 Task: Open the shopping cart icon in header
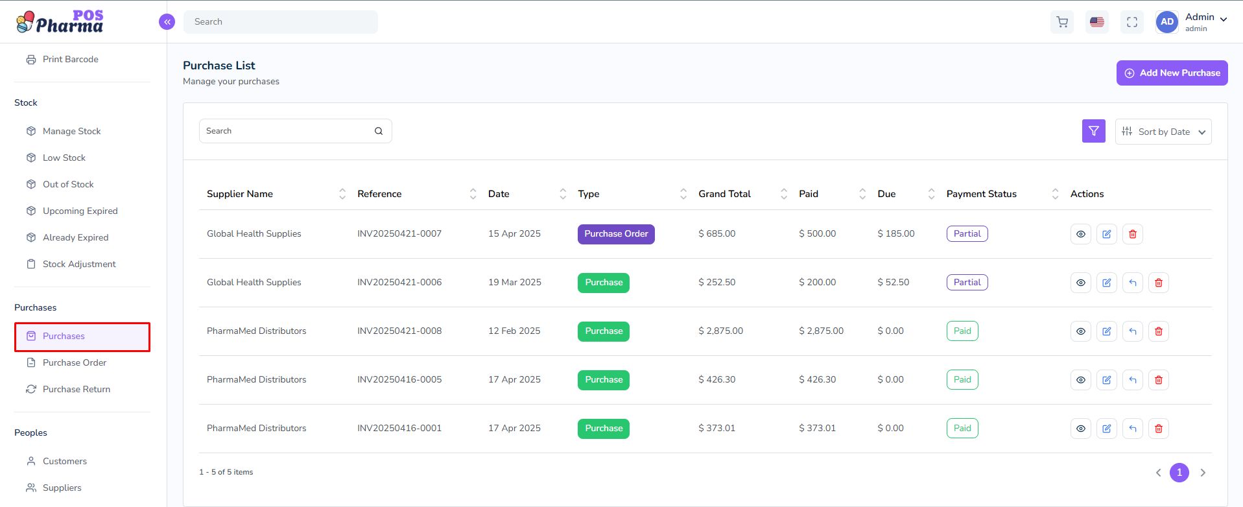pyautogui.click(x=1062, y=22)
